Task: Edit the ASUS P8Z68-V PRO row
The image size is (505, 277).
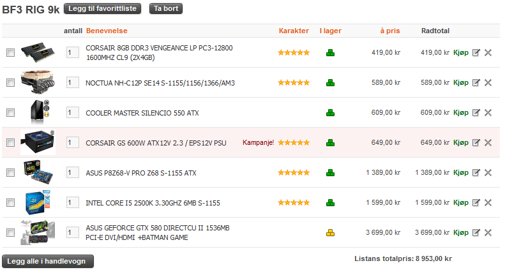Action: coord(476,172)
